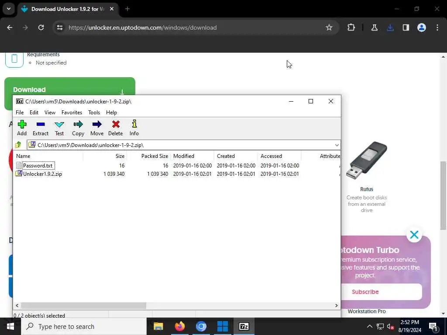Click the horizontal scrollbar thumb in 7-Zip
447x335 pixels.
(83, 305)
